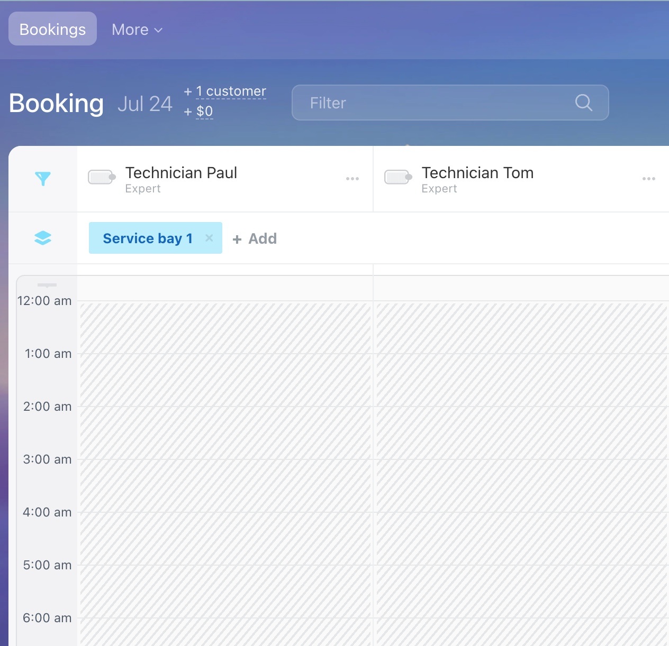Remove the Service bay 1 chip

point(209,238)
